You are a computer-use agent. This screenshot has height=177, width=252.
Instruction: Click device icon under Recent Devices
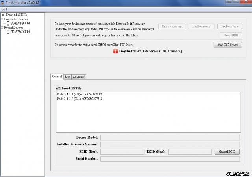[8, 32]
